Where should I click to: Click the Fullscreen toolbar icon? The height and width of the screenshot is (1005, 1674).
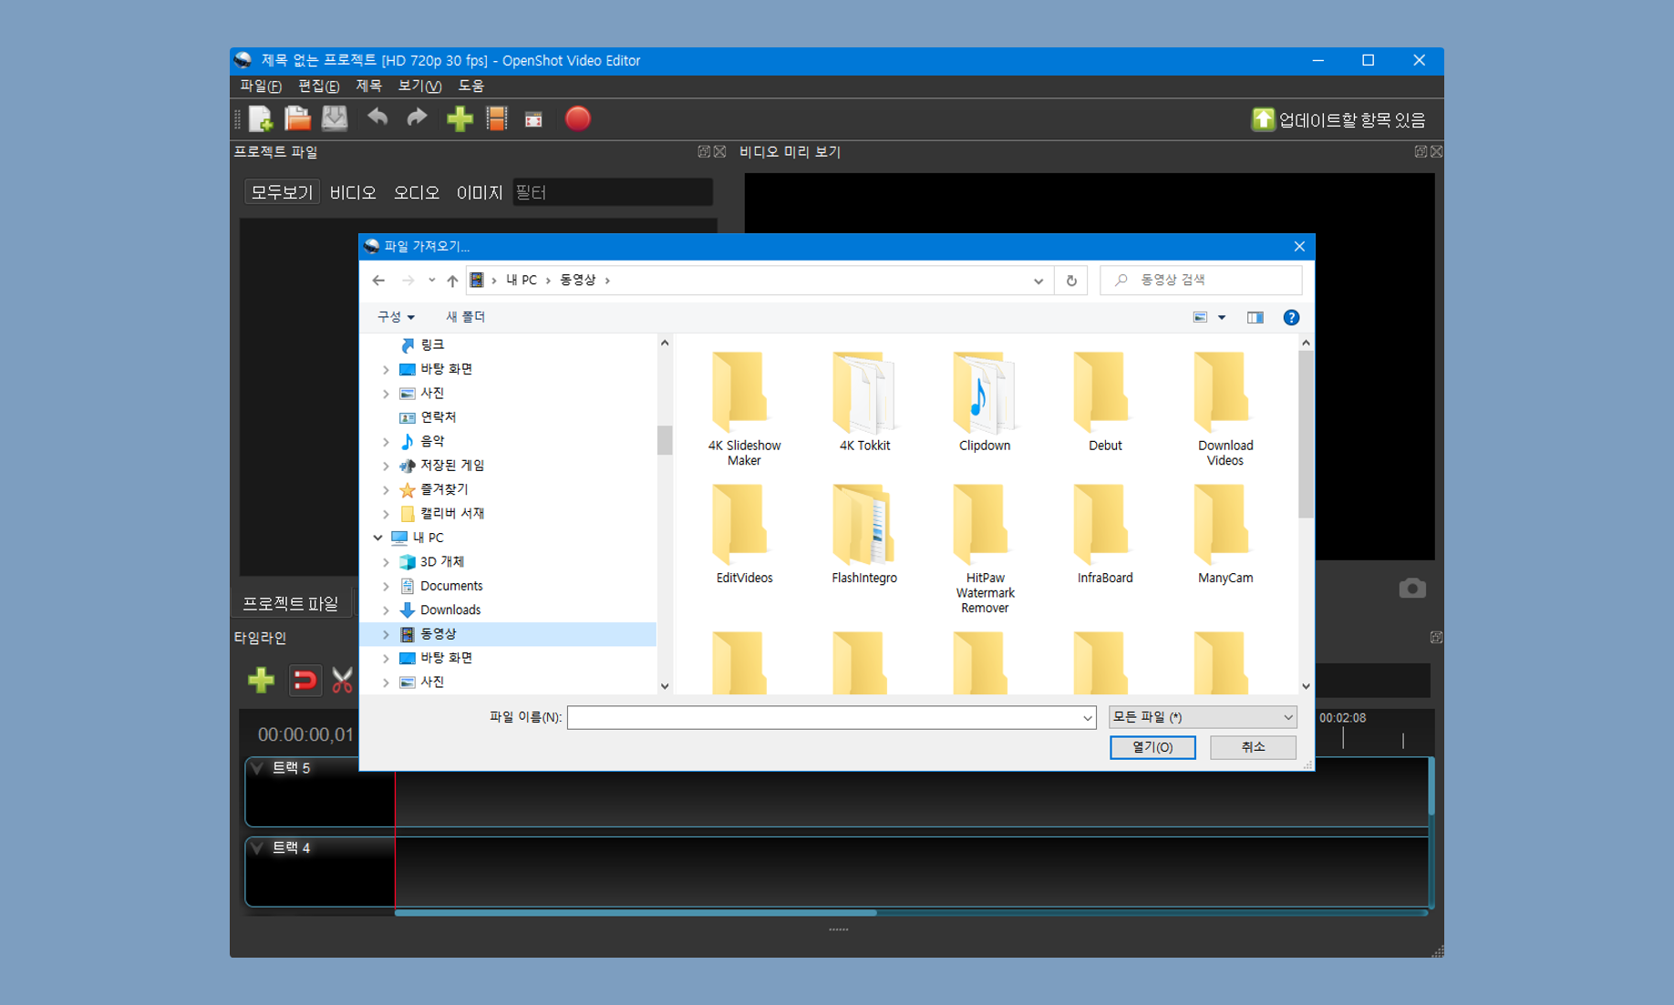(533, 120)
